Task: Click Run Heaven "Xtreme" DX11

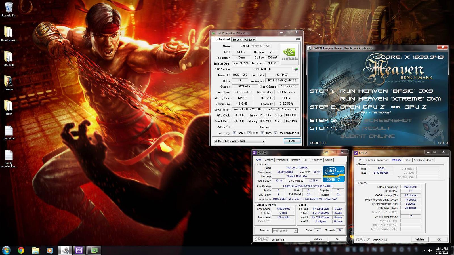Action: tap(390, 99)
